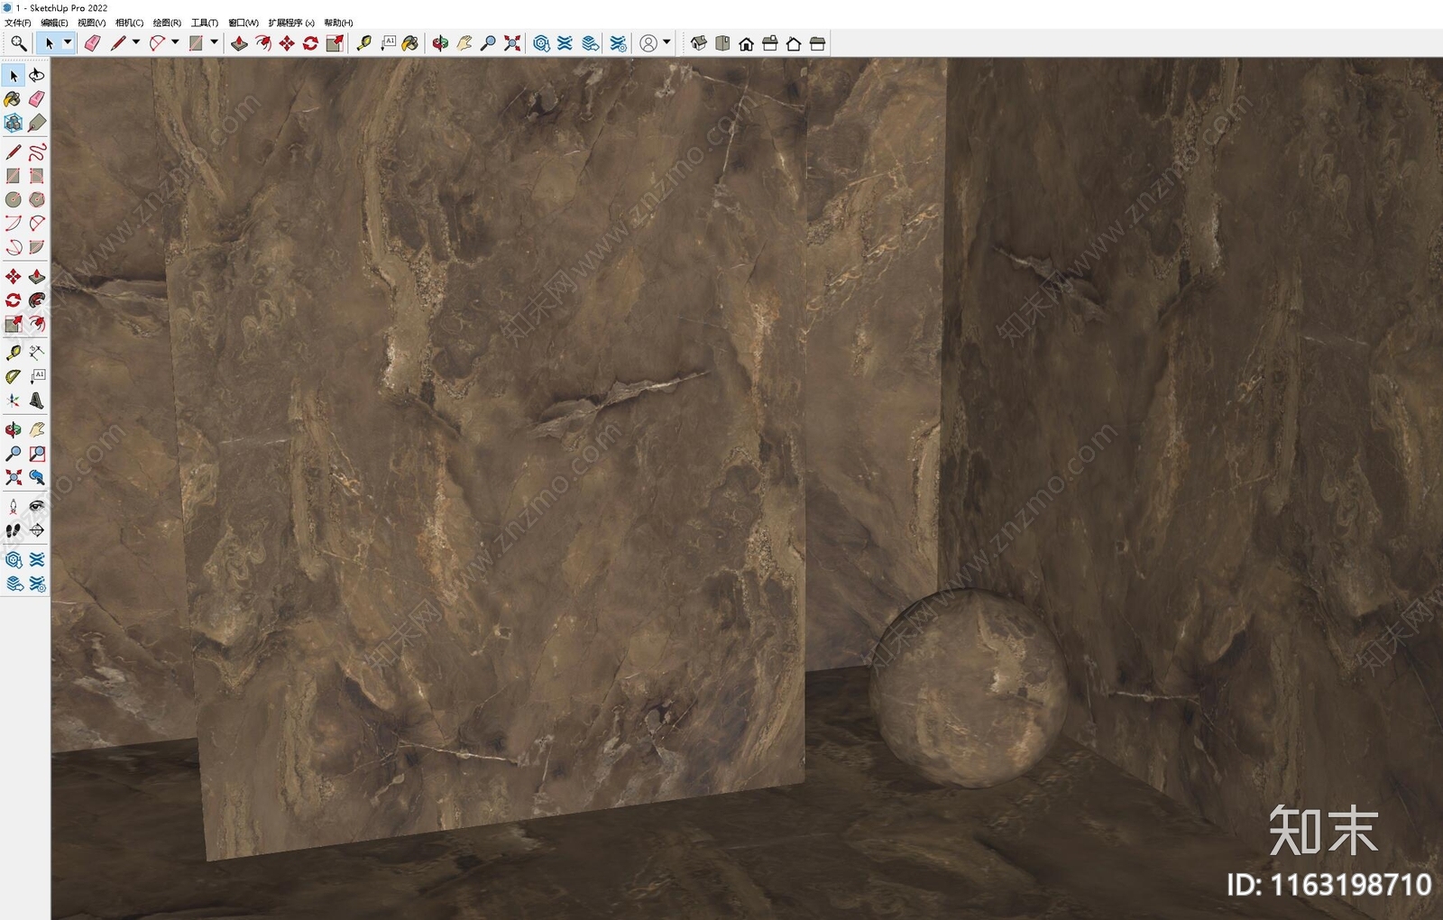1443x920 pixels.
Task: Open the account dropdown arrow
Action: click(666, 42)
